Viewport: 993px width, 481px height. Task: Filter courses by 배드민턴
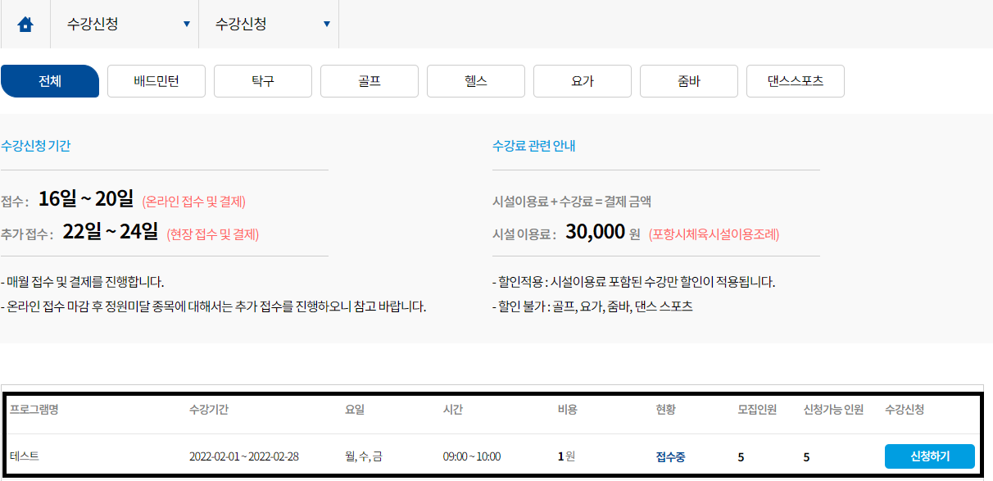(156, 81)
